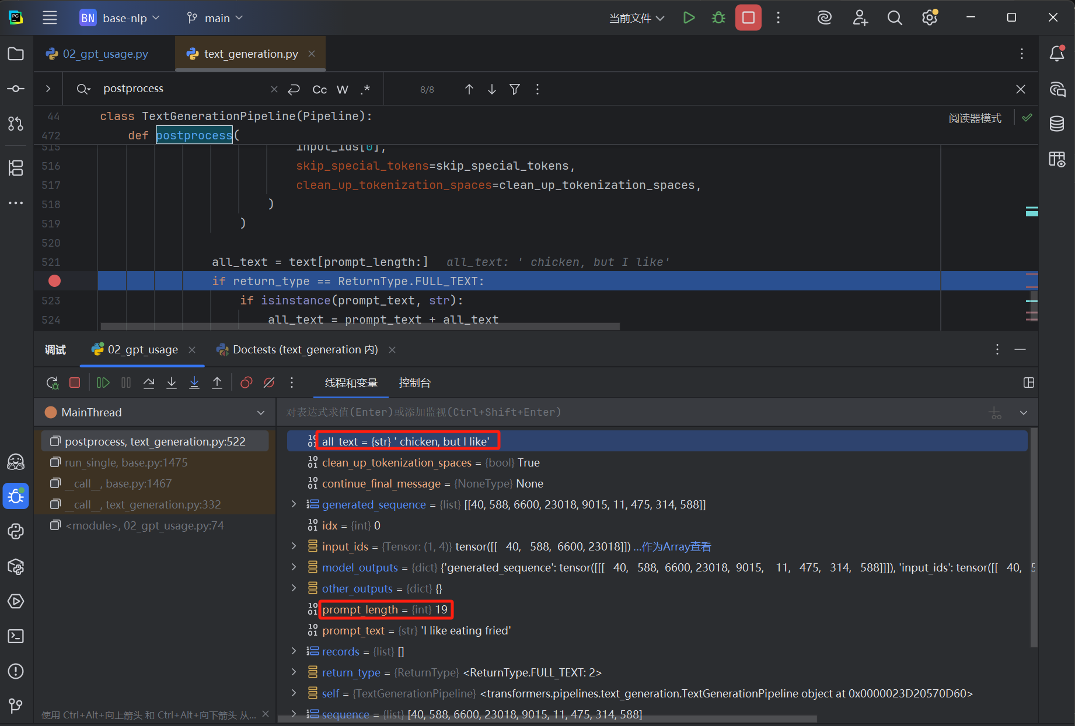Toggle the breakpoint on line 522
This screenshot has width=1075, height=726.
54,281
